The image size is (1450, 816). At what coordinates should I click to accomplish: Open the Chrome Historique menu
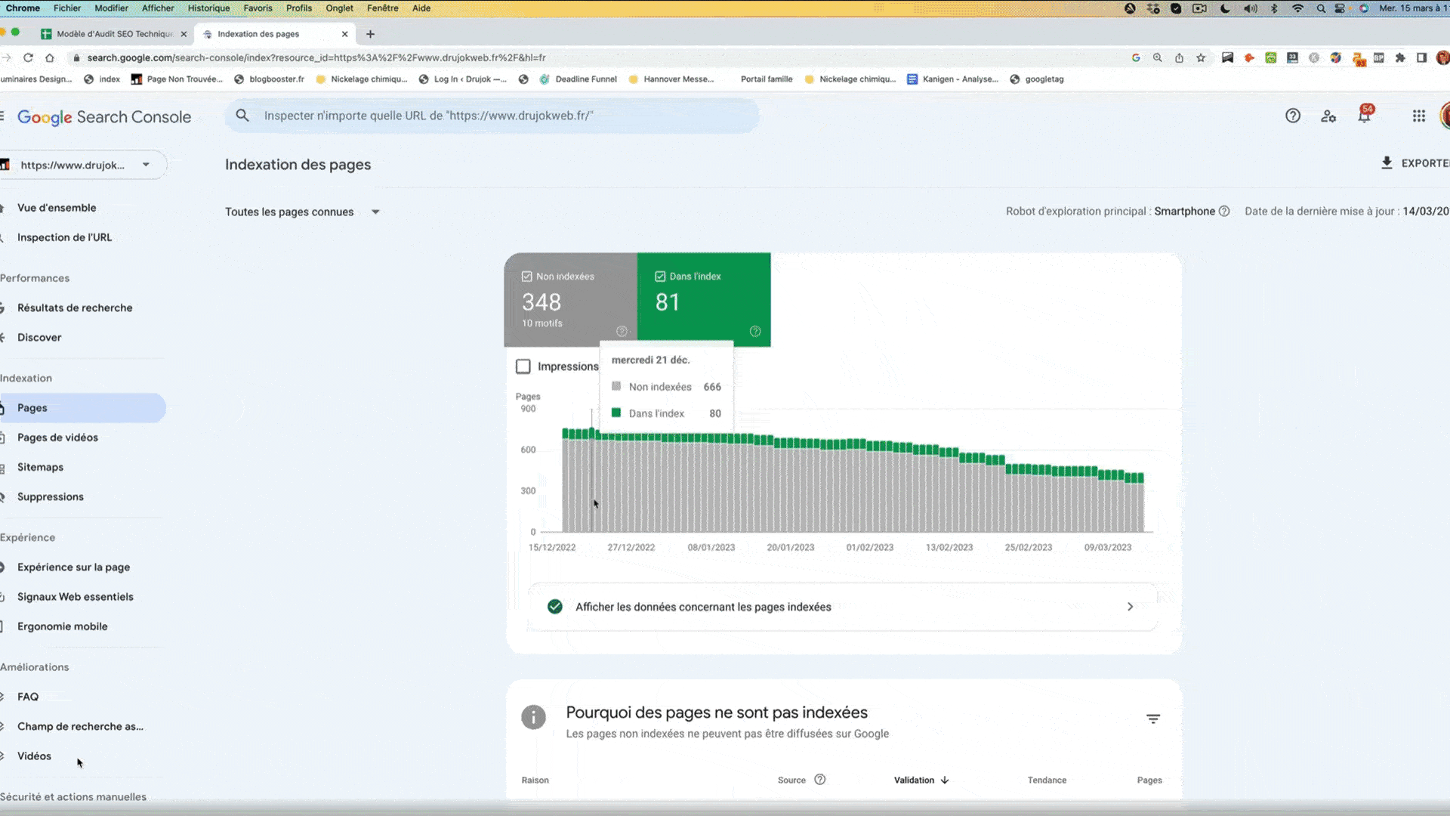point(208,8)
